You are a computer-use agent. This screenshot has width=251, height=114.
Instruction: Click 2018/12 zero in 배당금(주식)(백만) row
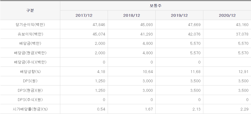tap(152, 62)
